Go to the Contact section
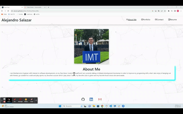This screenshot has height=114, width=183. click(x=159, y=20)
